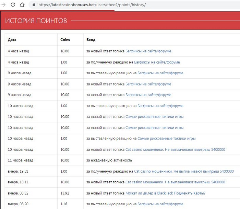Open the Black Jack dealer topic link

coord(165,193)
